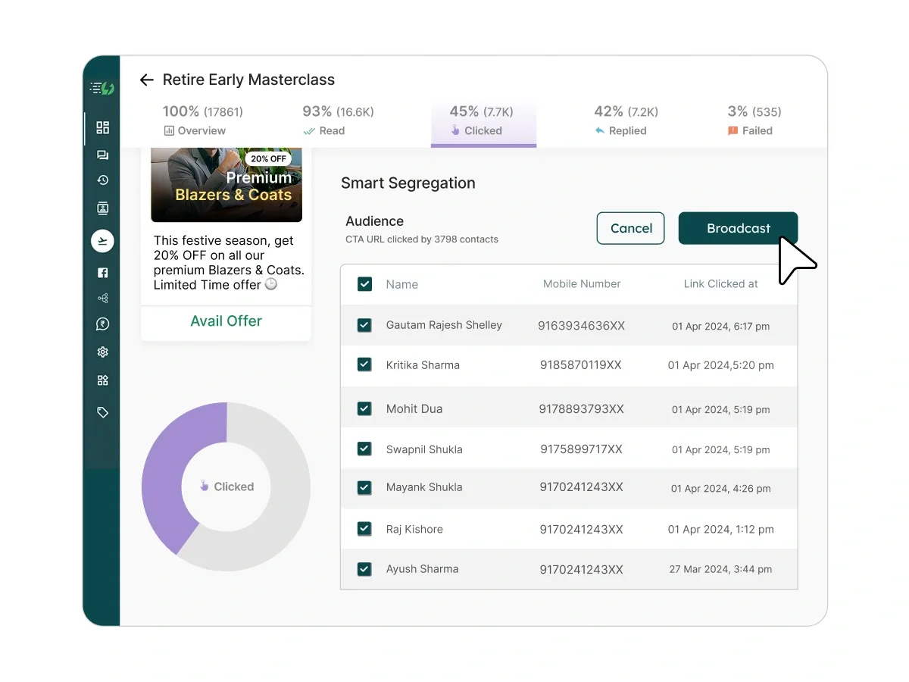Open the widgets integrations sidebar icon
The image size is (909, 682).
pyautogui.click(x=103, y=380)
